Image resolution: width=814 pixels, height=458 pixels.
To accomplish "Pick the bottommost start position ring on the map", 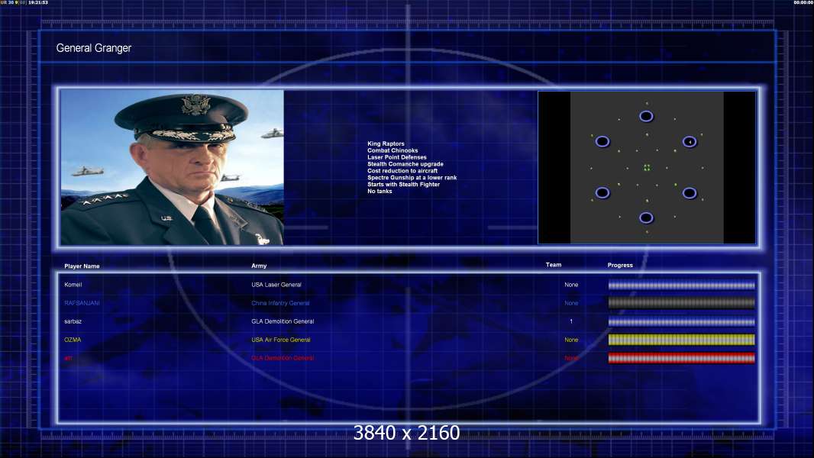I will (646, 218).
